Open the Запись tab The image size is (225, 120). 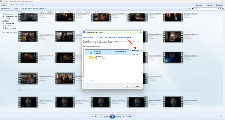210,5
